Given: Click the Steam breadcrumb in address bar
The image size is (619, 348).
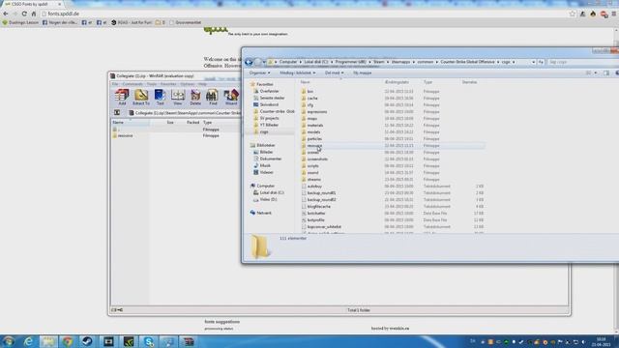Looking at the screenshot, I should [x=378, y=62].
